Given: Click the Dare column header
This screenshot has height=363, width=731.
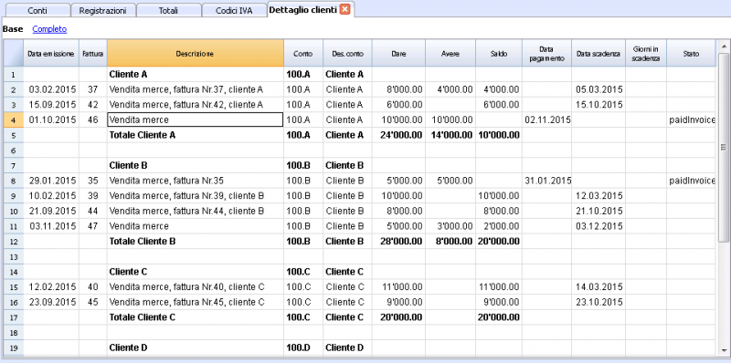Looking at the screenshot, I should tap(398, 54).
